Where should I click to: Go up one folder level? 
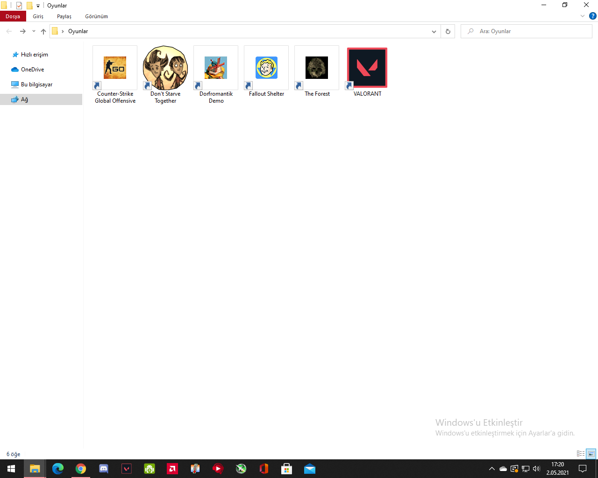(43, 31)
